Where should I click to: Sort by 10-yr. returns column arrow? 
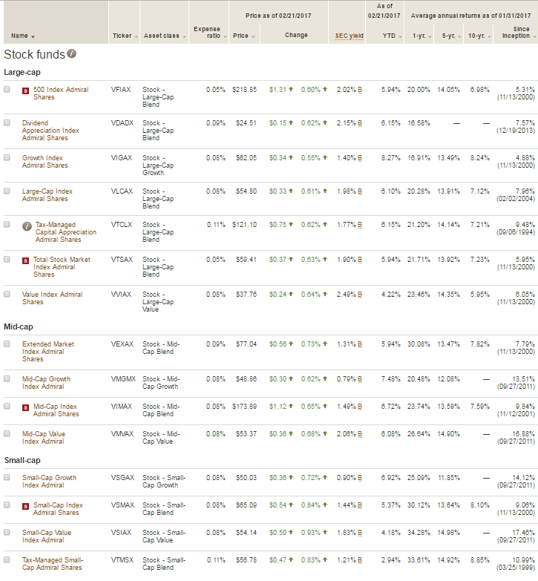coord(490,36)
